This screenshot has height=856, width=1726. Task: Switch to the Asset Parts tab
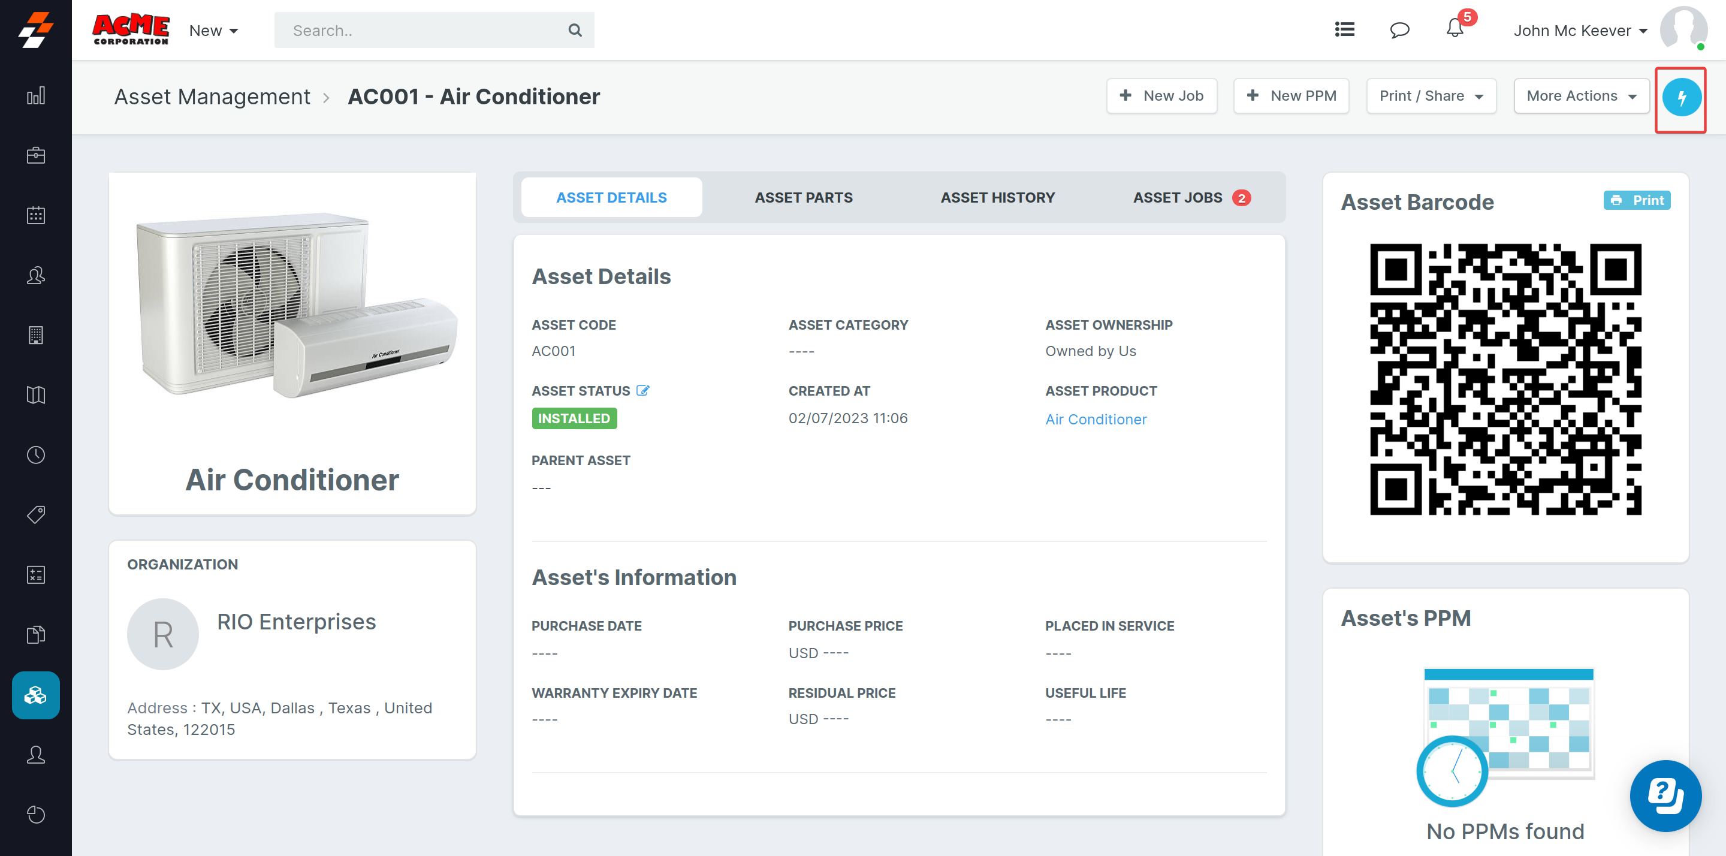coord(803,198)
